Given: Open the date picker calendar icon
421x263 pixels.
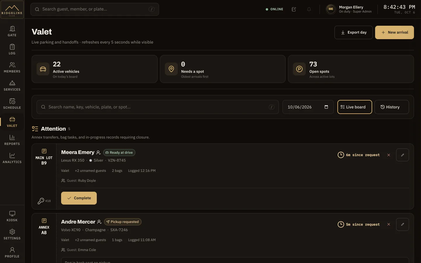Looking at the screenshot, I should pyautogui.click(x=326, y=107).
